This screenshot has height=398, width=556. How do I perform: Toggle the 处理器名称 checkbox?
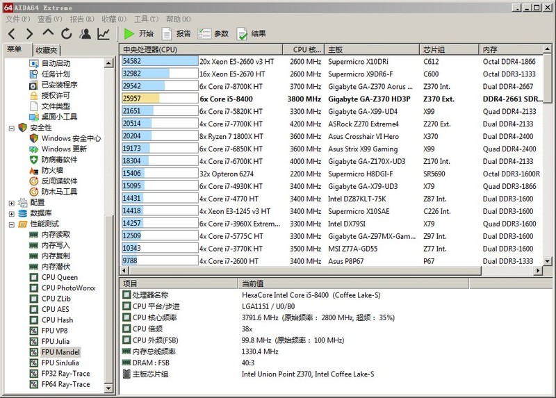126,295
